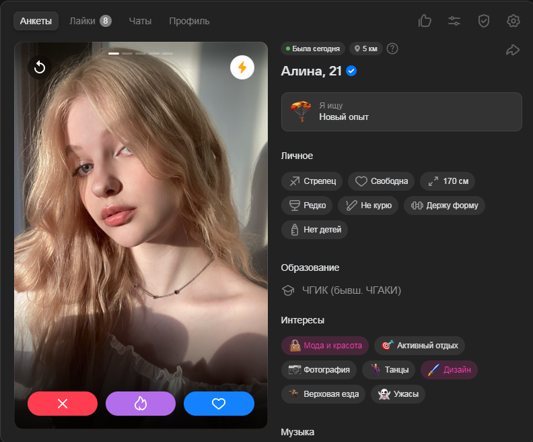
Task: Toggle the Активный отдых interest tag
Action: point(419,346)
